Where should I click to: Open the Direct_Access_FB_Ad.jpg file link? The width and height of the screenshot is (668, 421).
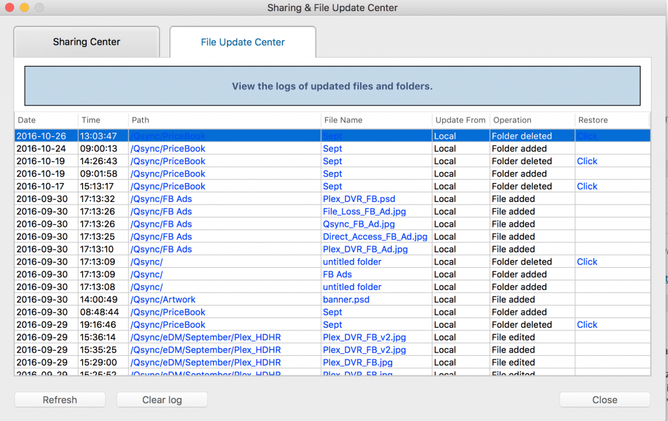(x=375, y=237)
